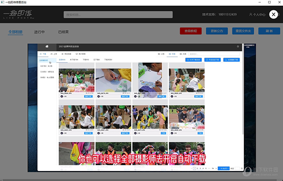Click the download button under the first photo
This screenshot has width=283, height=181.
coord(89,97)
